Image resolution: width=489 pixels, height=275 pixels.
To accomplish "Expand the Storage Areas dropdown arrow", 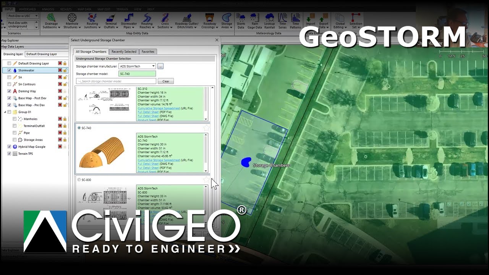I will point(232,27).
